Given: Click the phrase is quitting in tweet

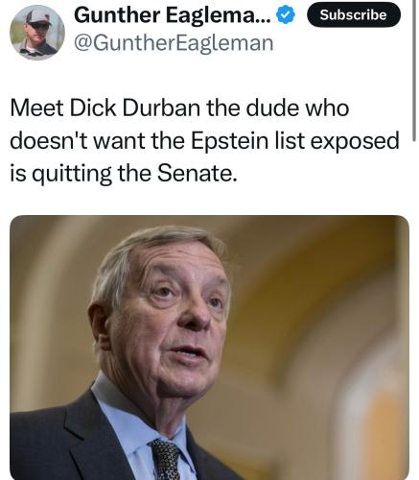Looking at the screenshot, I should [60, 174].
